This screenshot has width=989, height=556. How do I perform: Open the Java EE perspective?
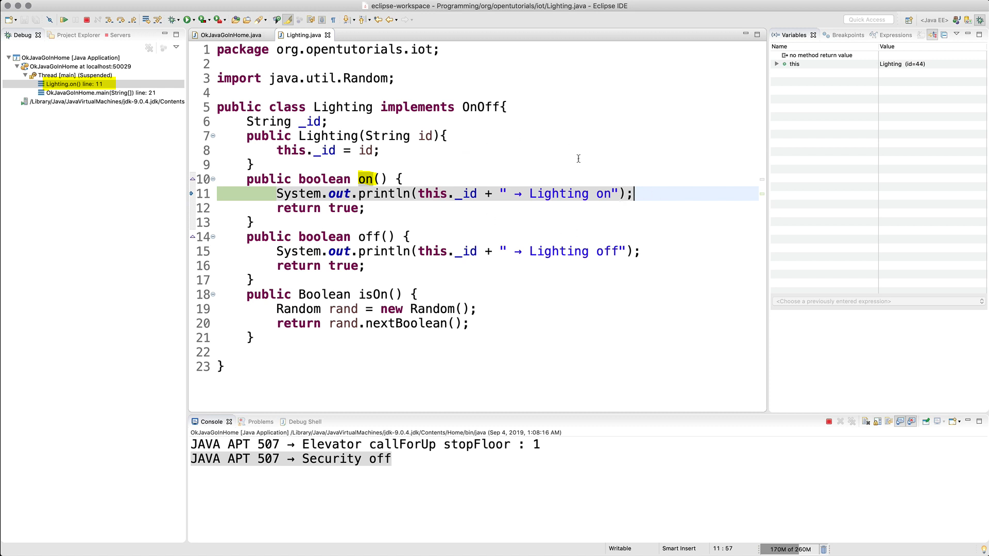click(934, 20)
